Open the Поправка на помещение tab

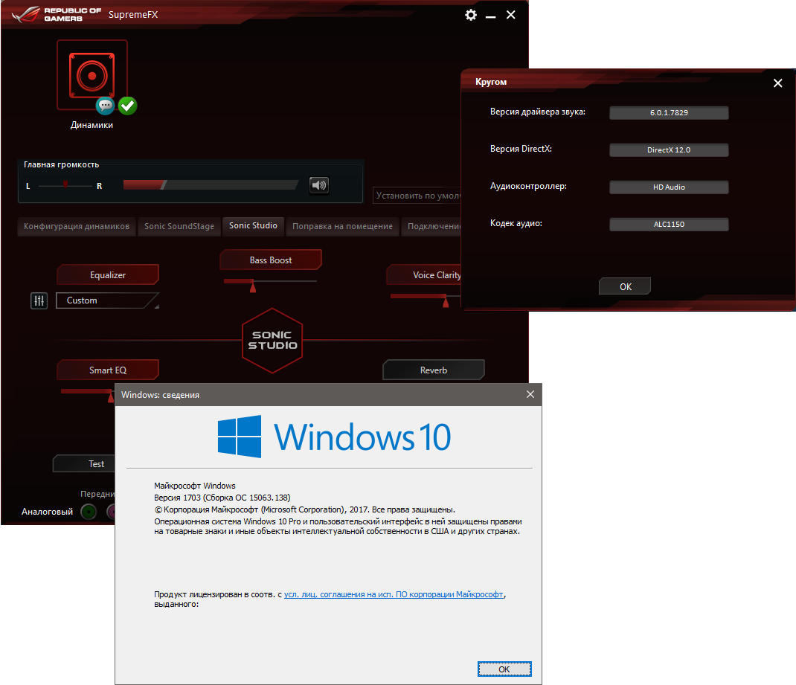[343, 226]
